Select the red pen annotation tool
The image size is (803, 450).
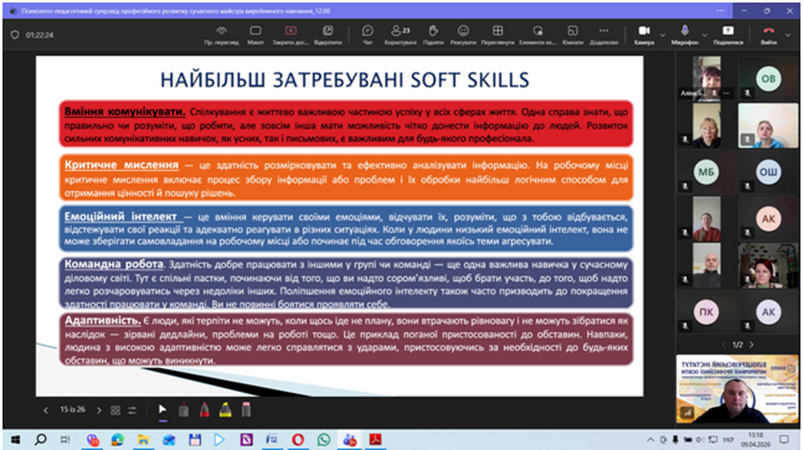coord(205,409)
